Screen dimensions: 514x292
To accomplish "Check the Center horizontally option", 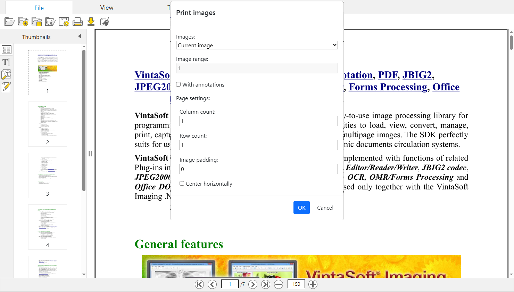I will pos(182,184).
